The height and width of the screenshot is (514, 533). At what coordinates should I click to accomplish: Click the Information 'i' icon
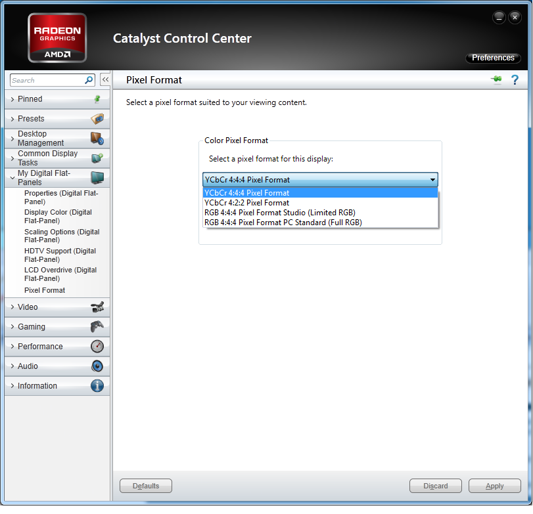coord(97,386)
